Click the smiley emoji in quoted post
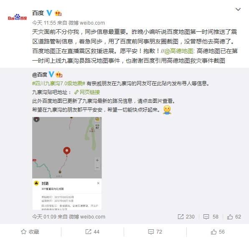249x239 pixels. coord(167,110)
